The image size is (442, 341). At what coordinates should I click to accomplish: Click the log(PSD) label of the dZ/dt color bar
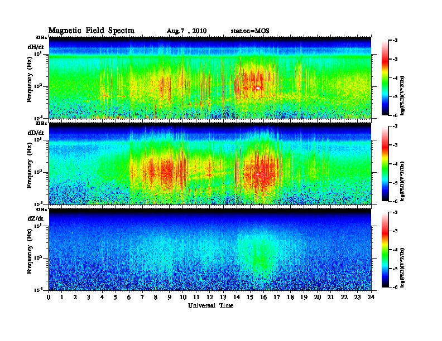[x=402, y=267]
